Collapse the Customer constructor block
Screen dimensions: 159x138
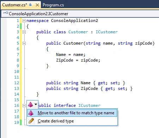pos(24,43)
